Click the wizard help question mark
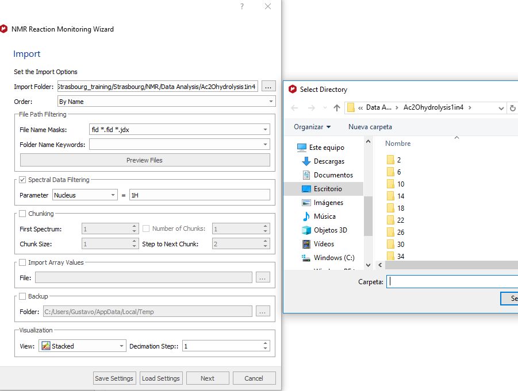The width and height of the screenshot is (518, 391). coord(242,6)
